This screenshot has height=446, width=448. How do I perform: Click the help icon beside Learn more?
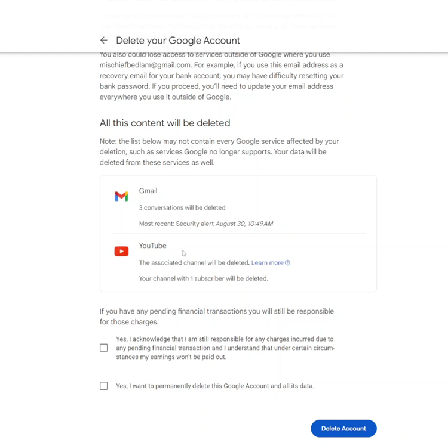pyautogui.click(x=288, y=263)
